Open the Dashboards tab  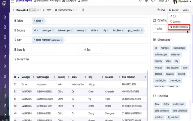(x=41, y=1)
